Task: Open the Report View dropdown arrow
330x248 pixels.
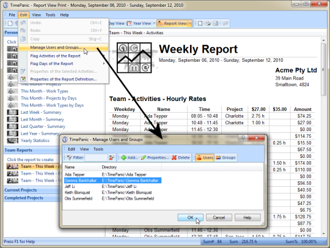Action: pos(190,23)
